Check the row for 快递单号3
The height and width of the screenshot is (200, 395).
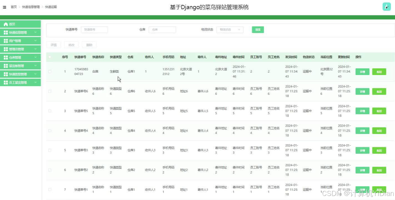pyautogui.click(x=50, y=150)
